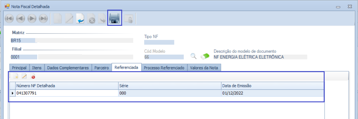This screenshot has height=119, width=358.
Task: Close the Nota Fiscal Detalhada window
Action: click(x=350, y=6)
